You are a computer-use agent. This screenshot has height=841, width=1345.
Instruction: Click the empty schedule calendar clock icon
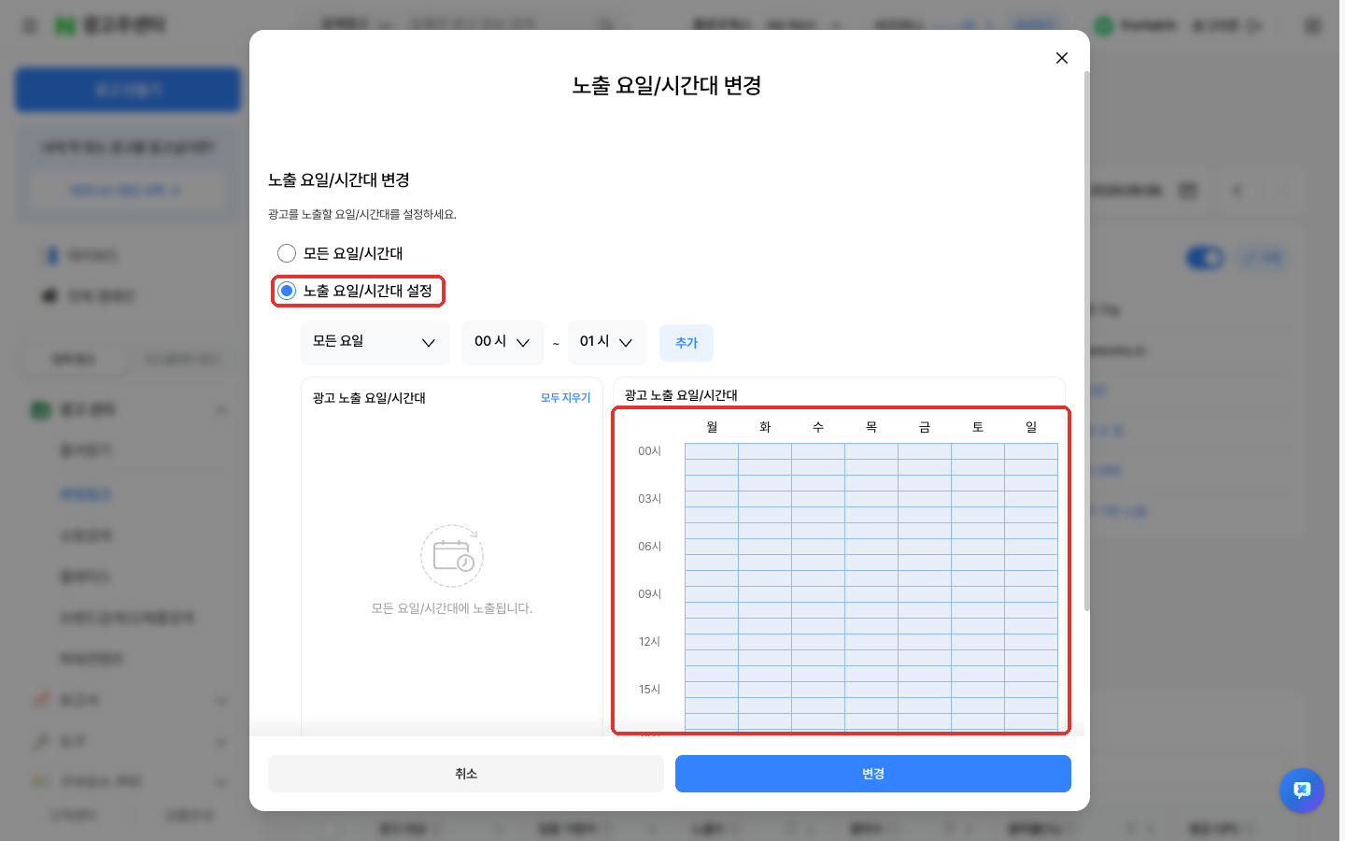tap(452, 556)
